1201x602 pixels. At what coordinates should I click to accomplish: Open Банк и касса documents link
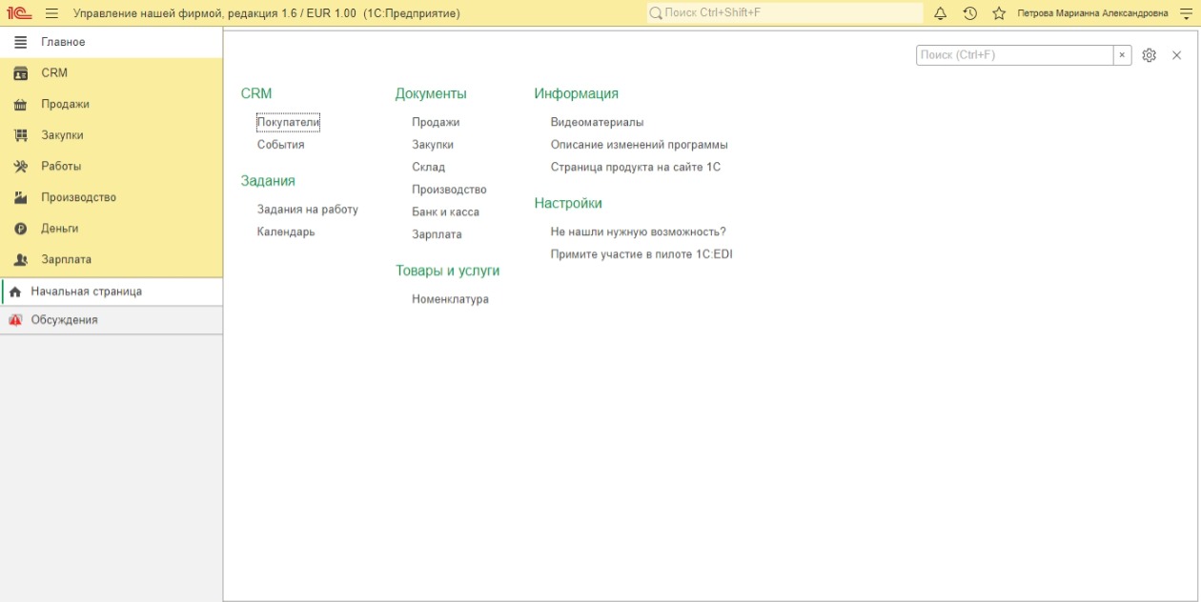pyautogui.click(x=445, y=211)
